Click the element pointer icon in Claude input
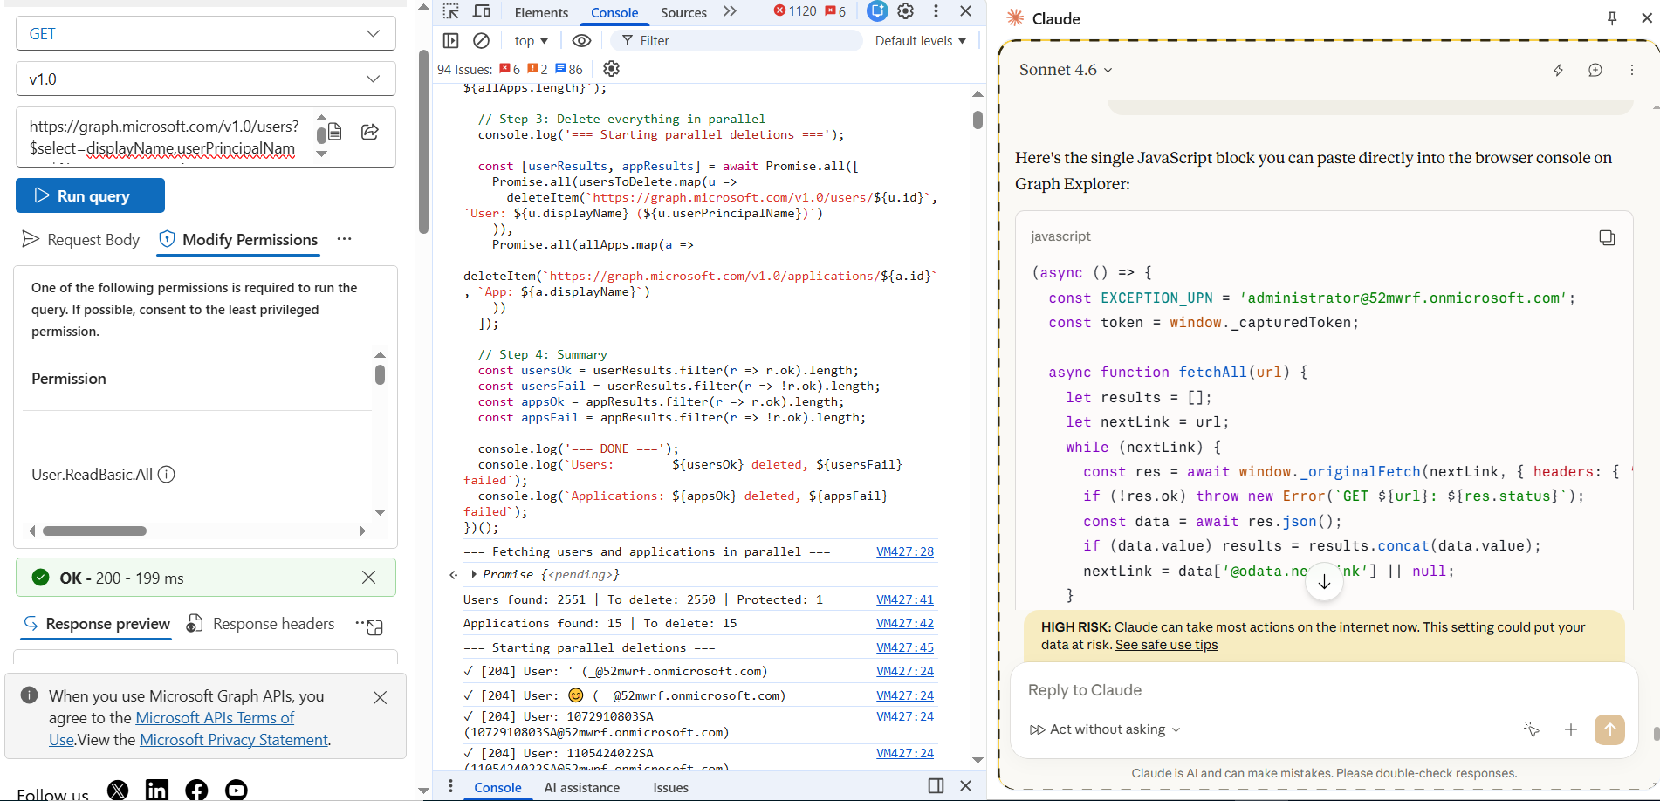 [x=1532, y=729]
